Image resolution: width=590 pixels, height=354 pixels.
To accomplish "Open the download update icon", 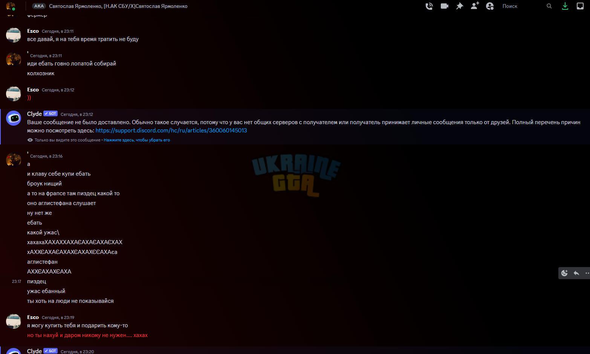I will (565, 6).
